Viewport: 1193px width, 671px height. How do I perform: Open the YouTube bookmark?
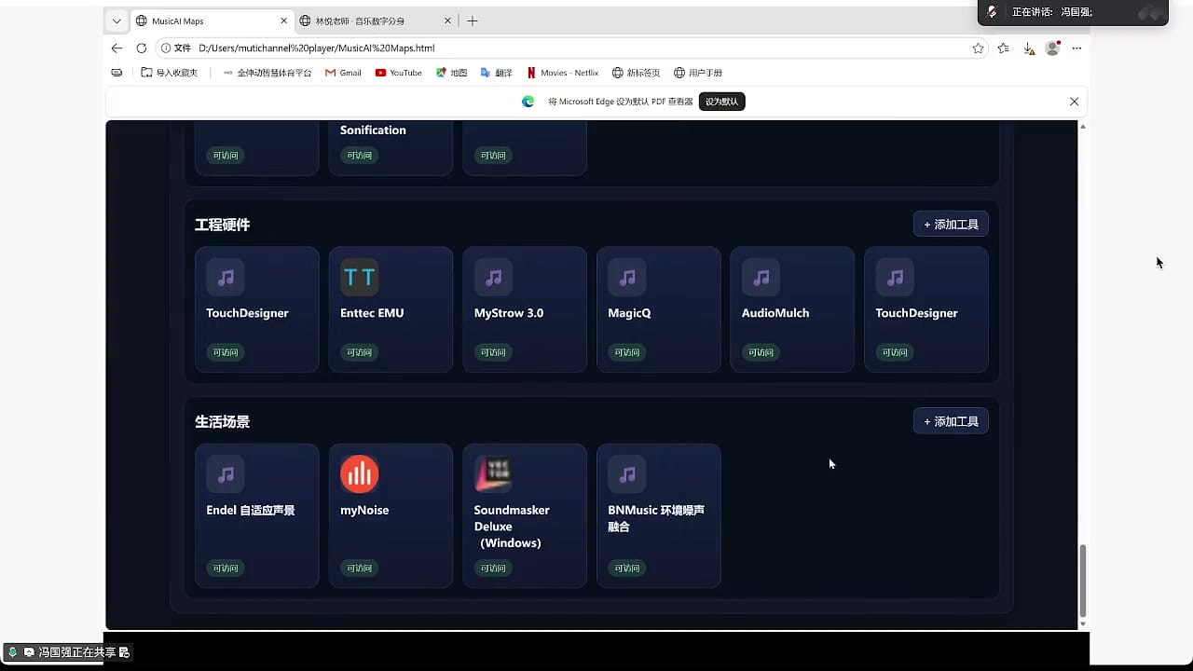pyautogui.click(x=398, y=73)
